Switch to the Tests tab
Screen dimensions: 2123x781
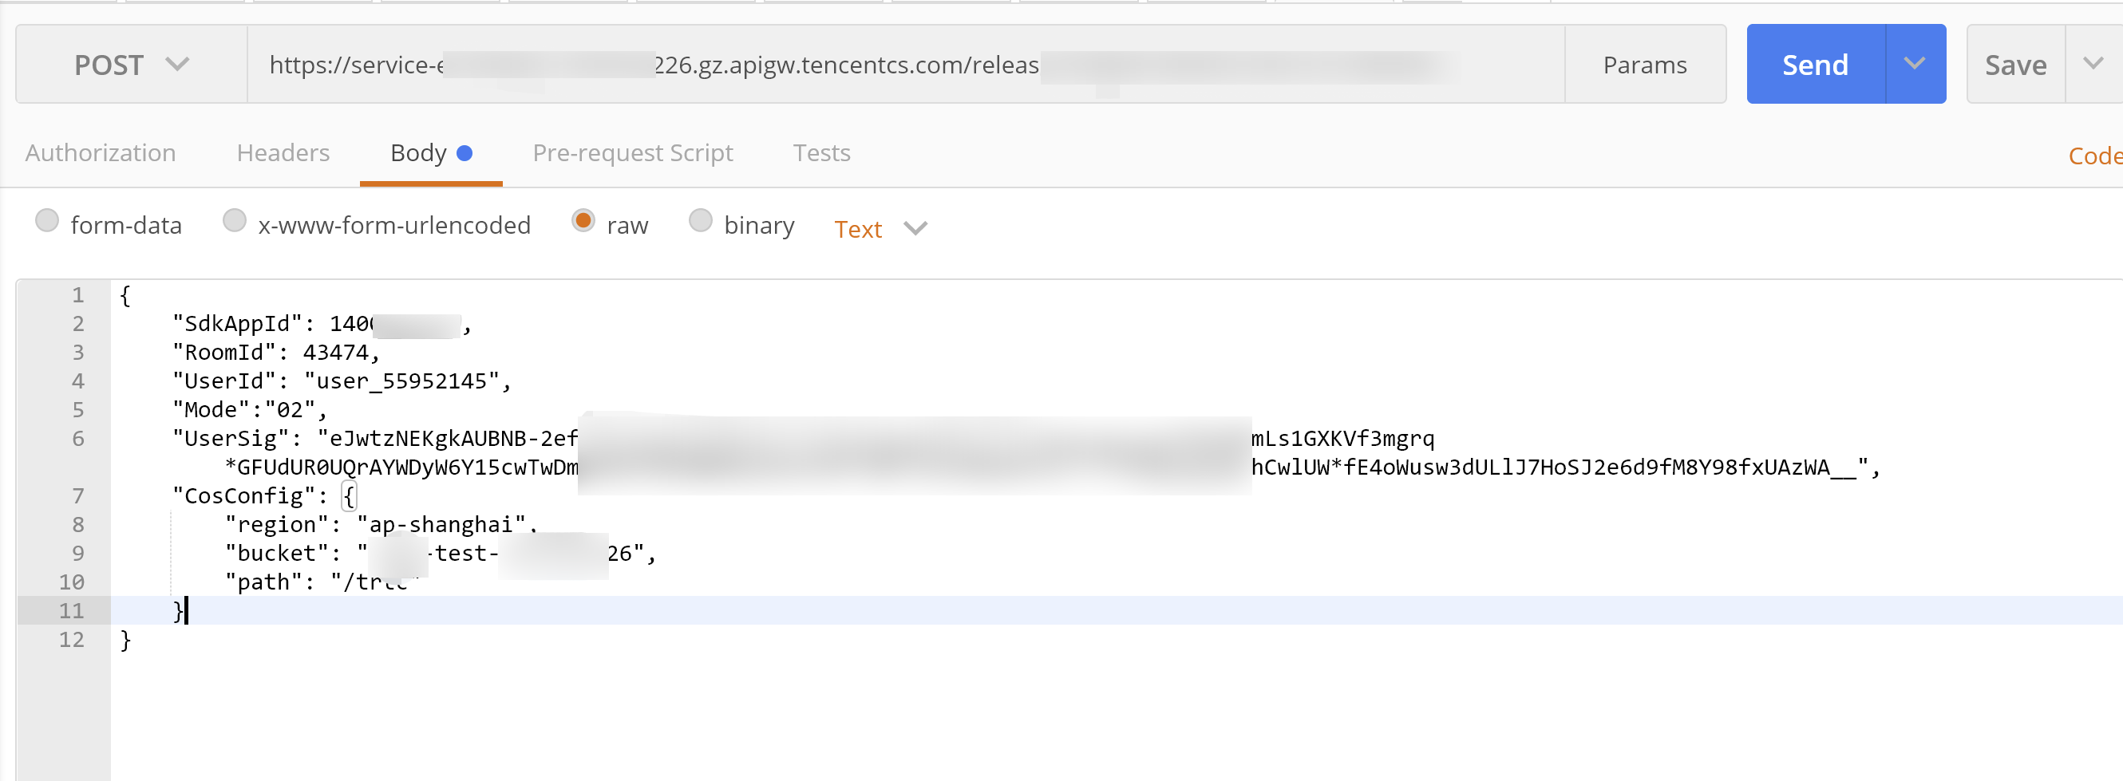(820, 152)
